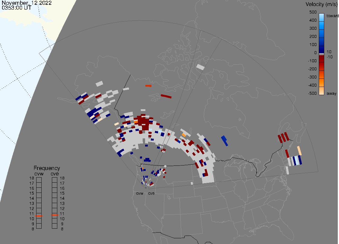This screenshot has height=244, width=339.
Task: Click the -200 label on velocity scale
Action: click(312, 69)
